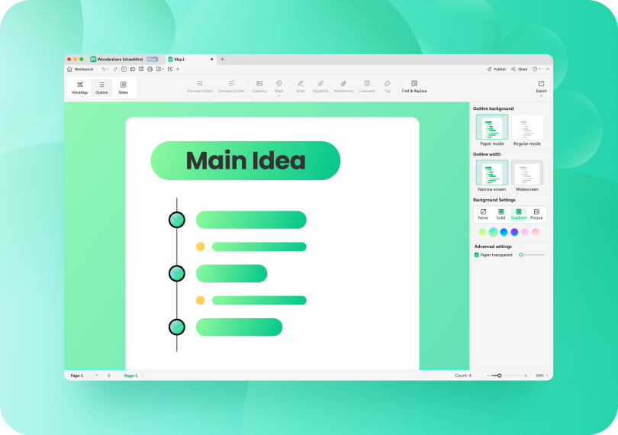This screenshot has width=618, height=435.
Task: Add a Comment
Action: click(367, 86)
